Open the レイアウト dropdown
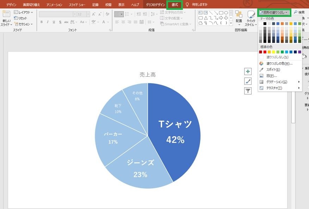This screenshot has height=209, width=309. click(23, 12)
